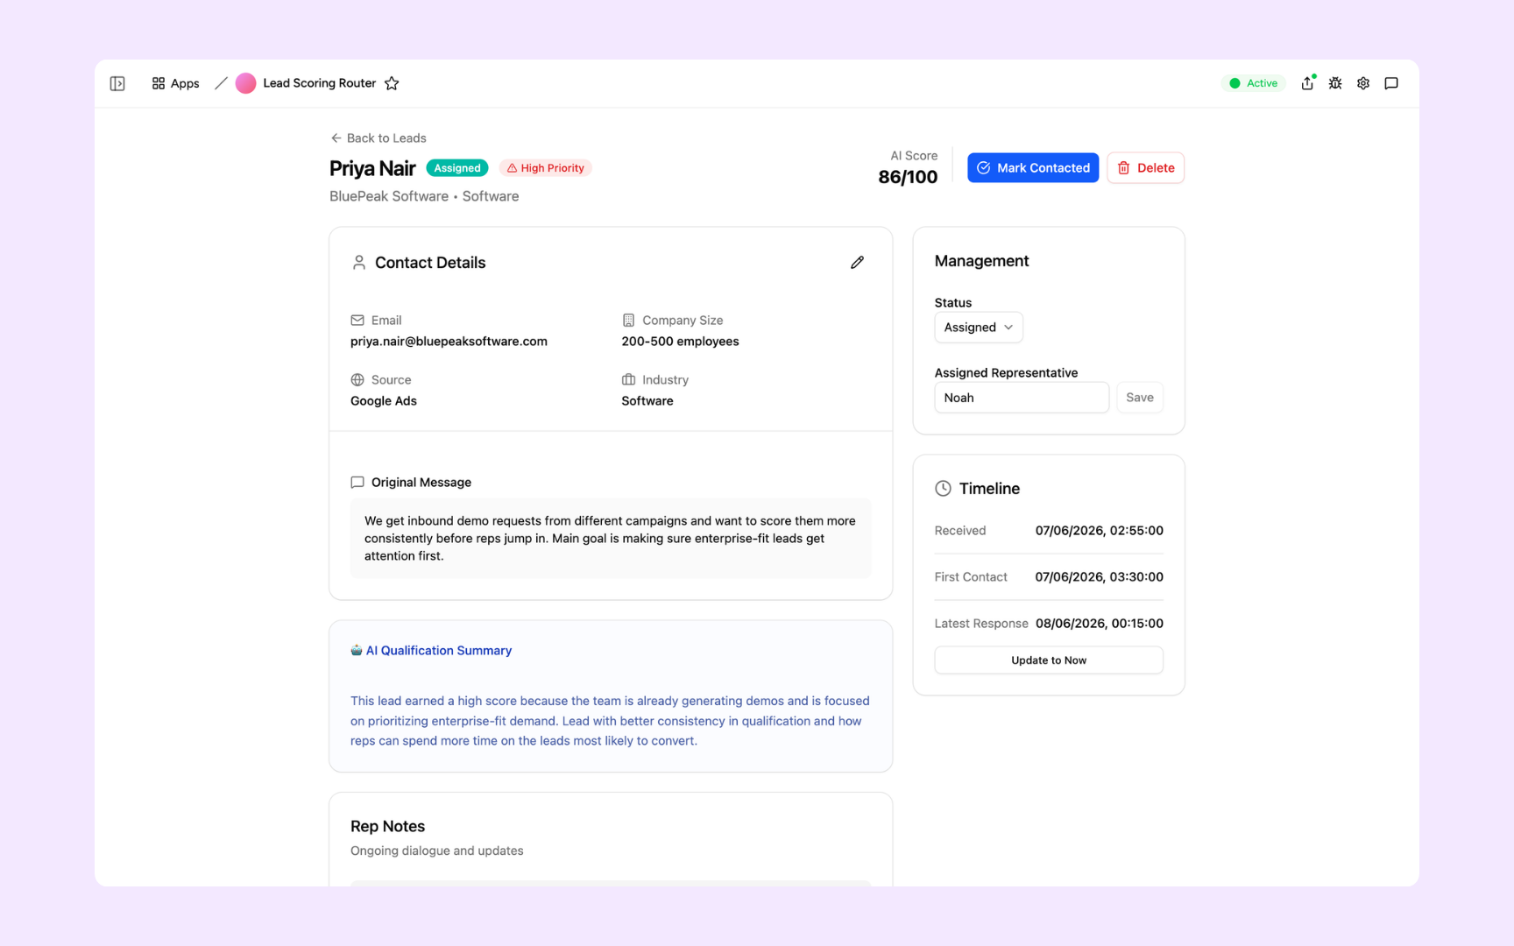Viewport: 1514px width, 946px height.
Task: Click the green Assigned badge
Action: (457, 168)
